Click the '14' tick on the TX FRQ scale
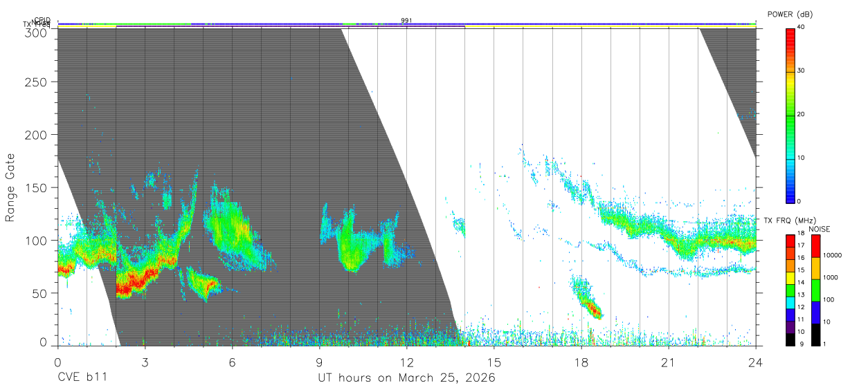This screenshot has height=392, width=850. pyautogui.click(x=801, y=282)
